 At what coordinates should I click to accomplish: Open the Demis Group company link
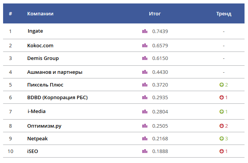tap(43, 58)
